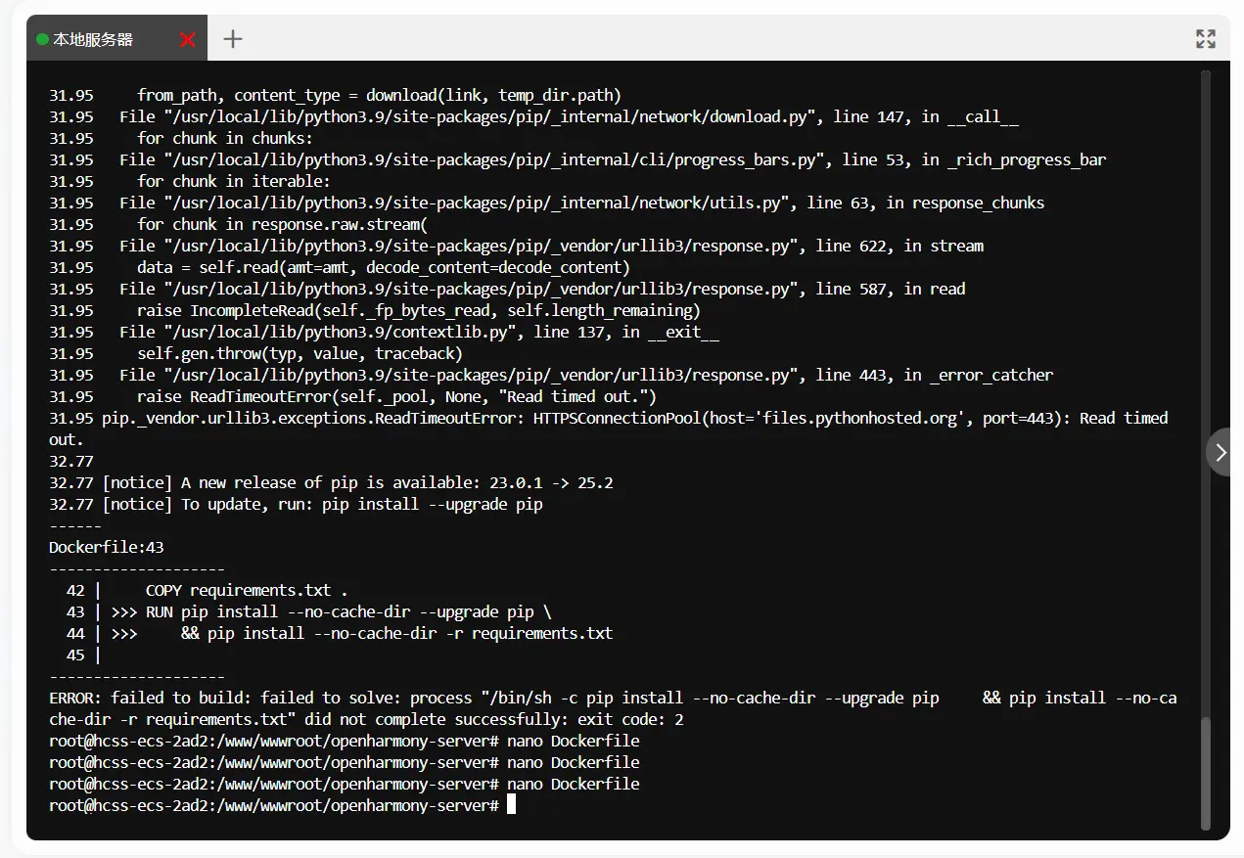Close the 本地服务器 tab with red X

(188, 39)
